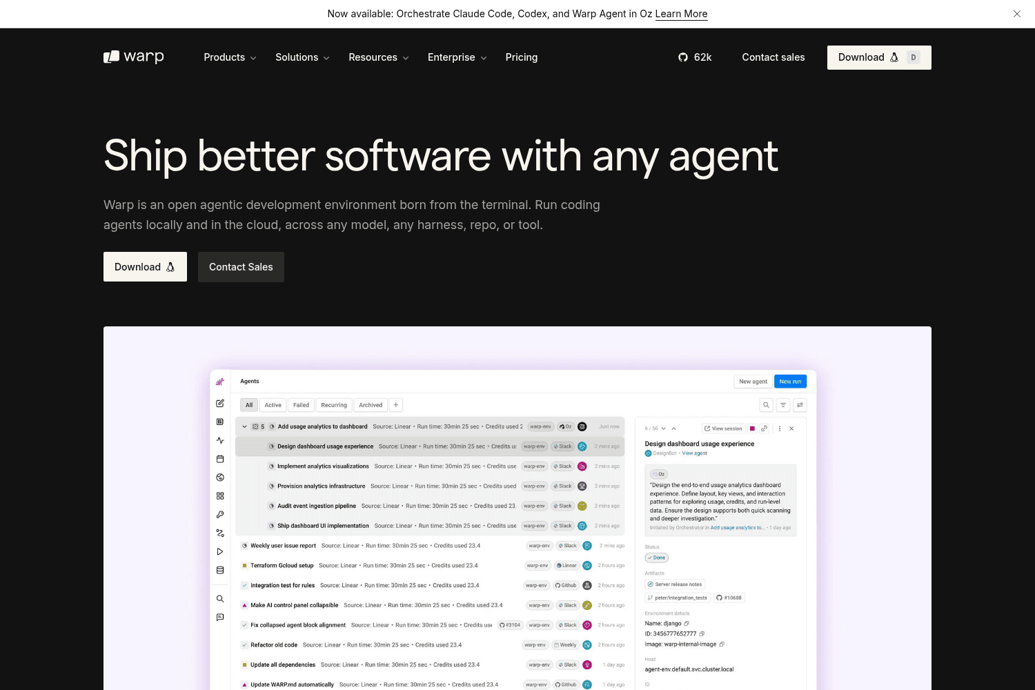Click the Warp logo in the header
The width and height of the screenshot is (1035, 690).
(x=134, y=57)
